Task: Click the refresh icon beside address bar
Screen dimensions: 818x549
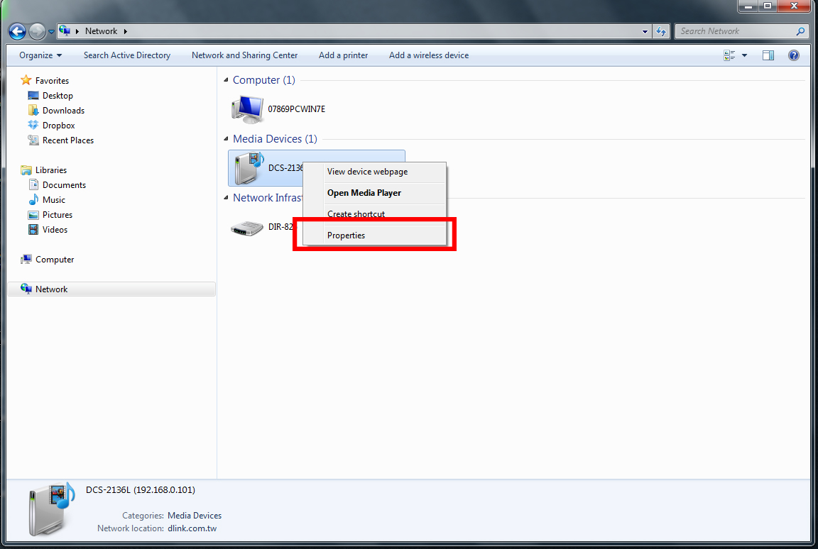Action: 662,31
